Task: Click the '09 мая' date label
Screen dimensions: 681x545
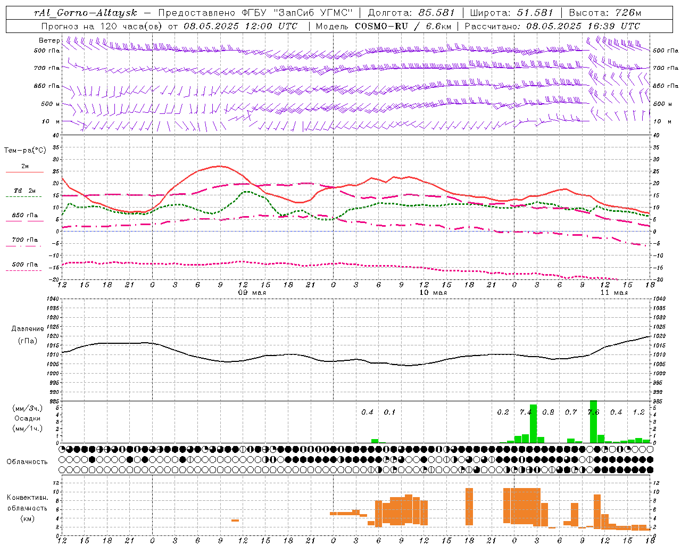Action: (252, 293)
